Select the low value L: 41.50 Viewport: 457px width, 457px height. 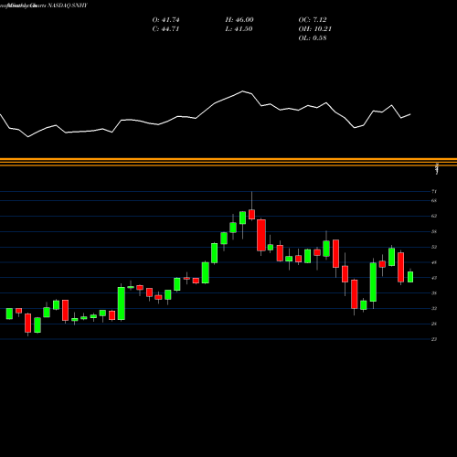click(239, 29)
